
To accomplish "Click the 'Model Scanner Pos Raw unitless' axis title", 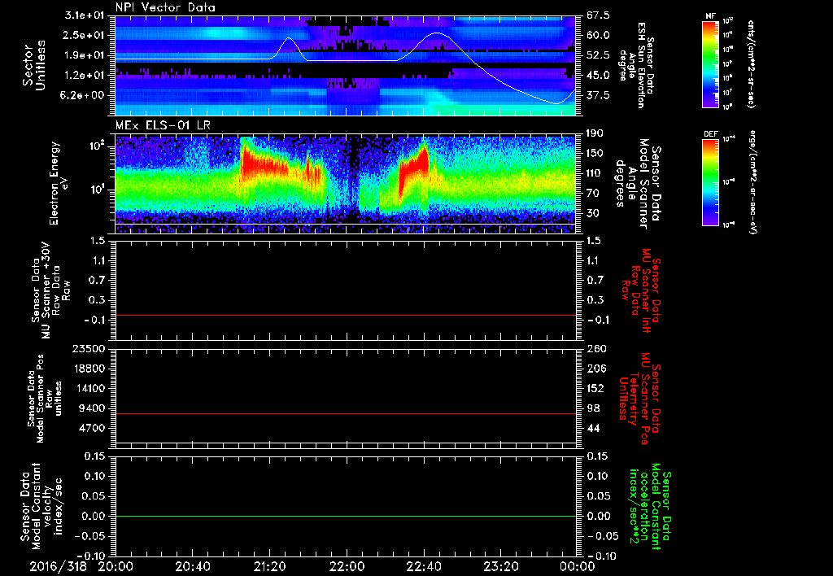I will (x=45, y=399).
